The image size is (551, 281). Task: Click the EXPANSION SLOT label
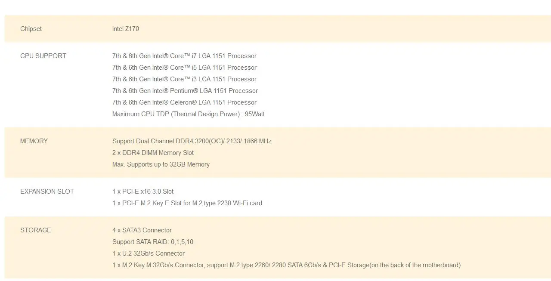pyautogui.click(x=47, y=191)
